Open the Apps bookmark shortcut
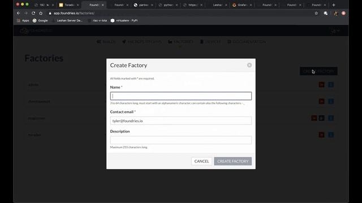The width and height of the screenshot is (362, 203). 23,20
